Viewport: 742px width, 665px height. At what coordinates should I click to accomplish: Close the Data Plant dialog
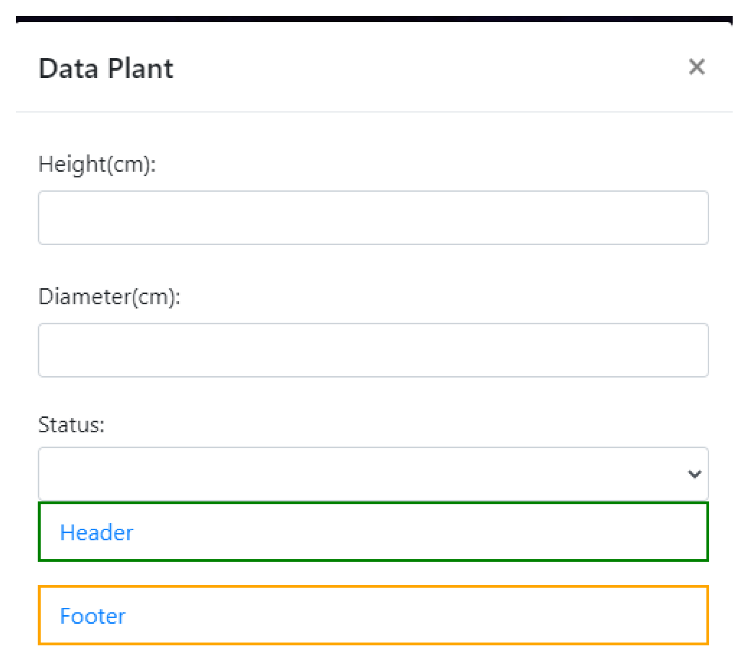pyautogui.click(x=696, y=67)
